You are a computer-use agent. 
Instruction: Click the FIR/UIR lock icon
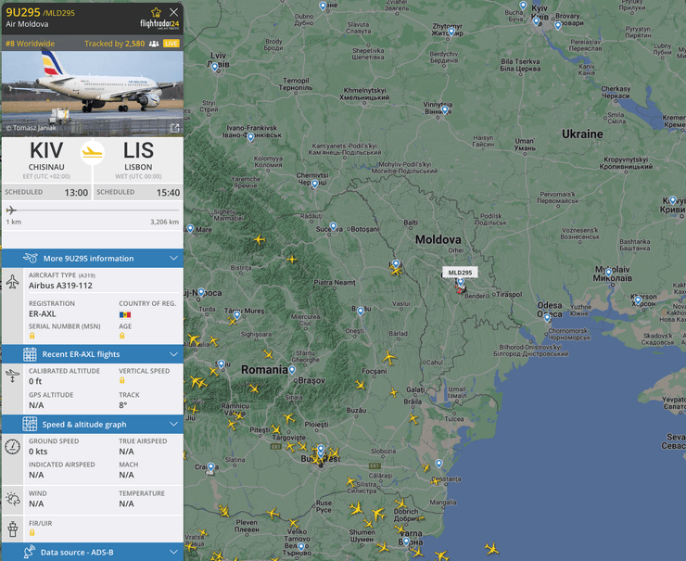32,532
